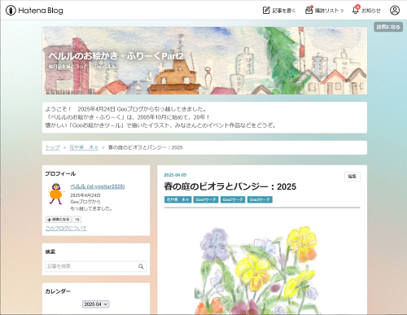Click the ベルル profile avatar image
This screenshot has width=407, height=315.
tap(56, 194)
